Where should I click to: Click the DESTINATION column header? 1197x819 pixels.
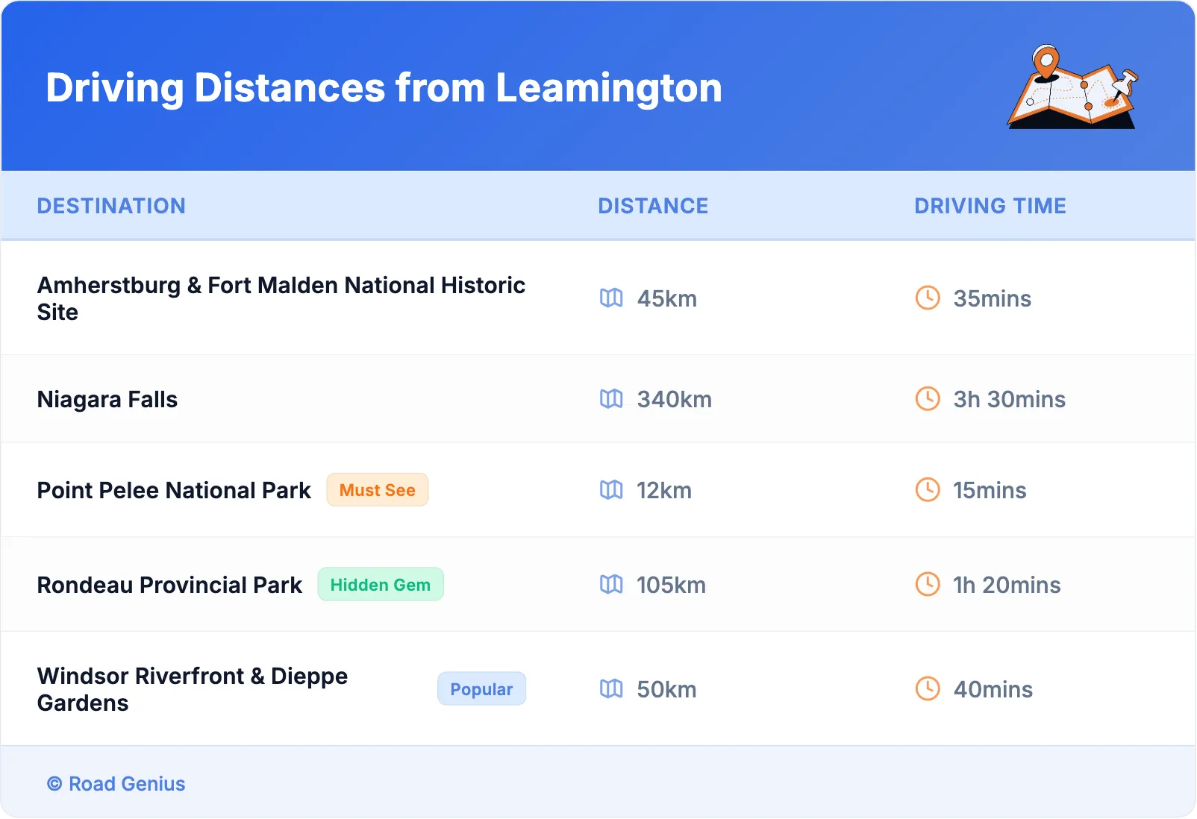[x=111, y=206]
